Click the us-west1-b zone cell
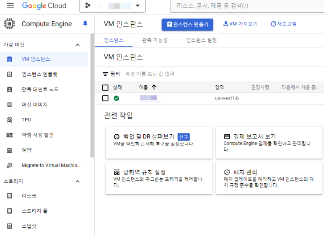This screenshot has width=324, height=236. 227,98
